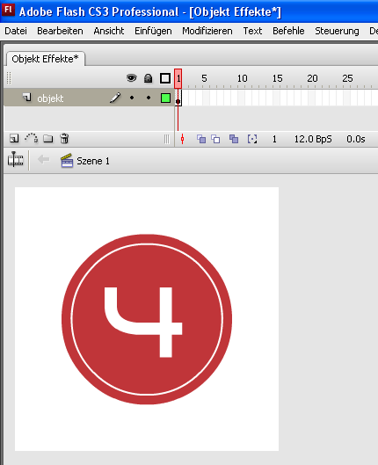Click the green outline color swatch of objekt layer
Viewport: 378px width, 465px height.
(165, 98)
